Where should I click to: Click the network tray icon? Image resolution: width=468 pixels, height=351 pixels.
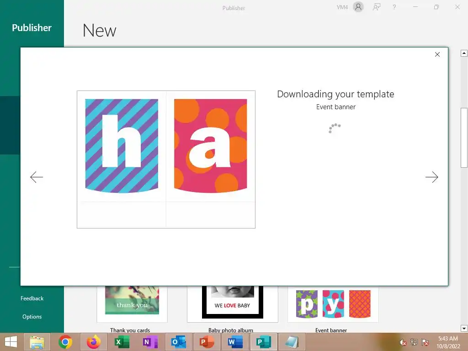(414, 342)
